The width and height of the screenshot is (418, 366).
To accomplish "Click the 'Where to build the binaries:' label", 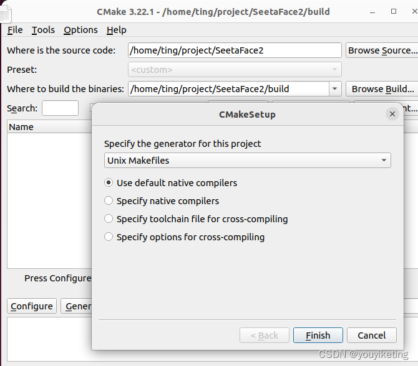I will (66, 89).
